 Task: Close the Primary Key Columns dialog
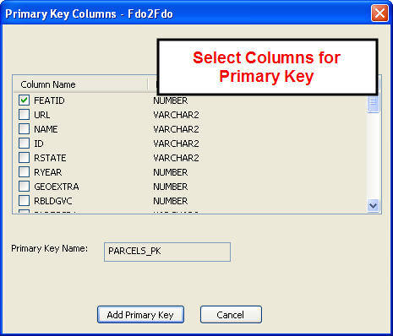(x=379, y=13)
